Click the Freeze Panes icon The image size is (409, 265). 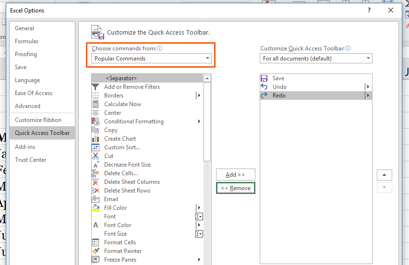96,260
